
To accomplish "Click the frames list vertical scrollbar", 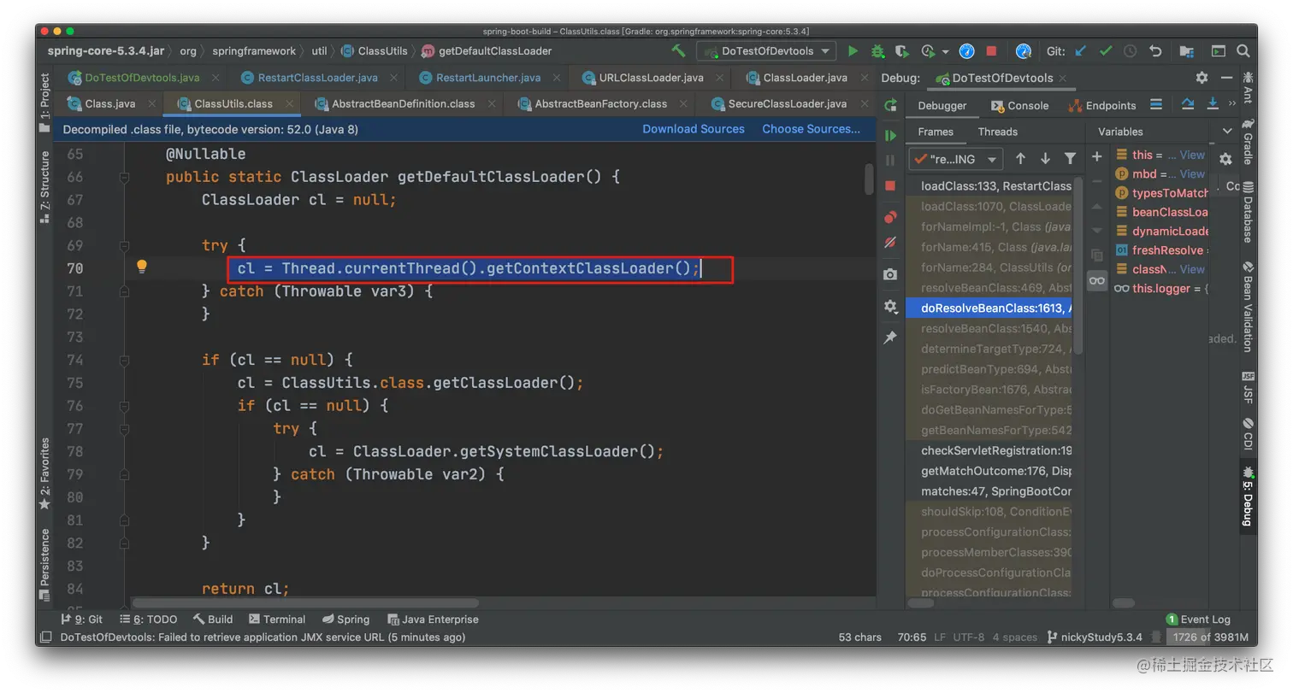I will [x=1078, y=265].
